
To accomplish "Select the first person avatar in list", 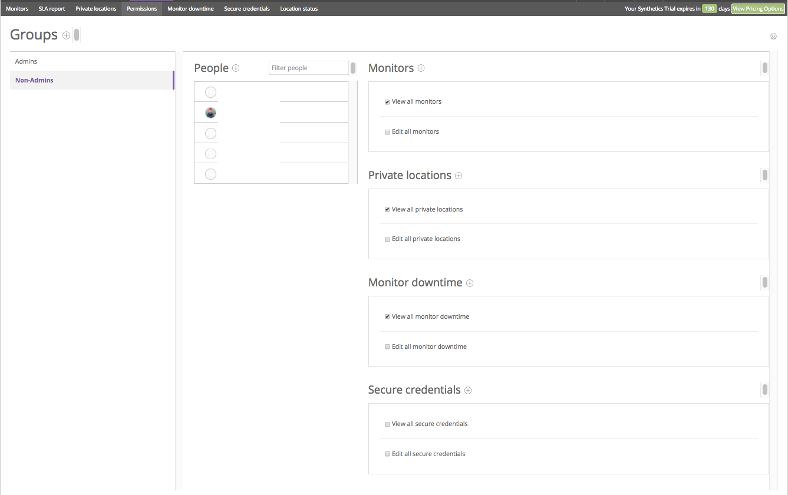I will coord(210,93).
